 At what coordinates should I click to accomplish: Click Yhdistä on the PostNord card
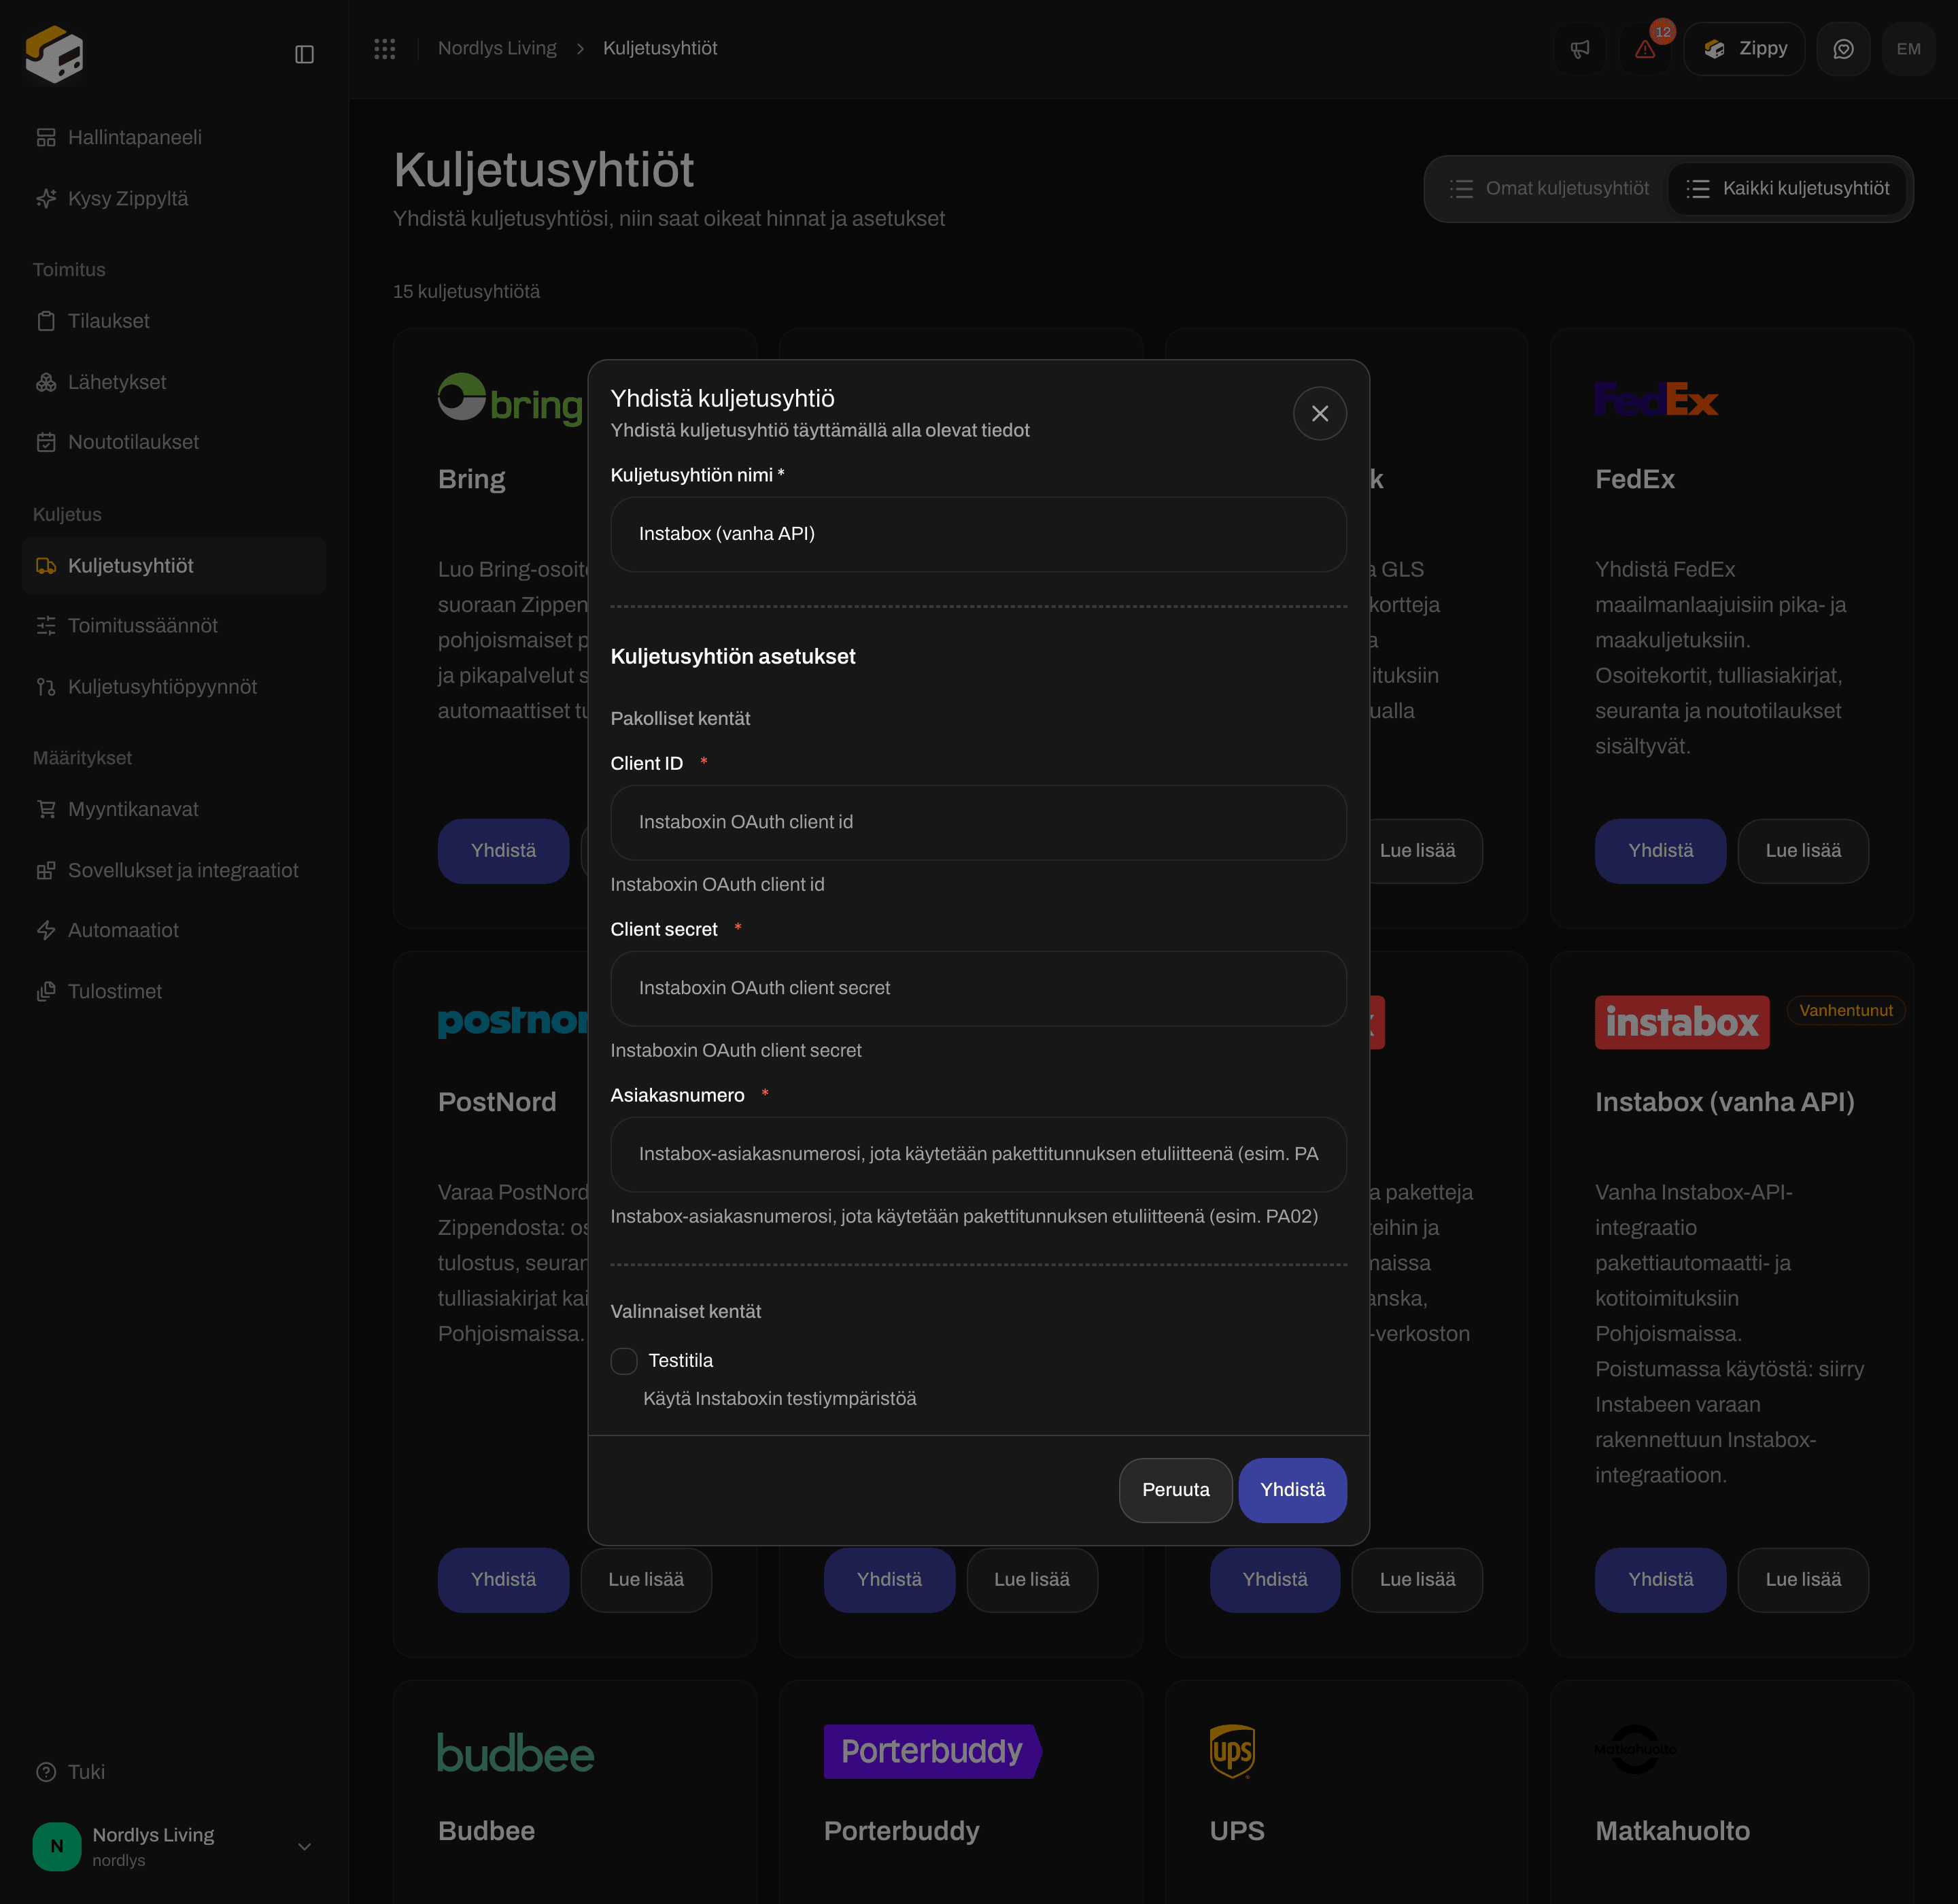click(503, 1580)
